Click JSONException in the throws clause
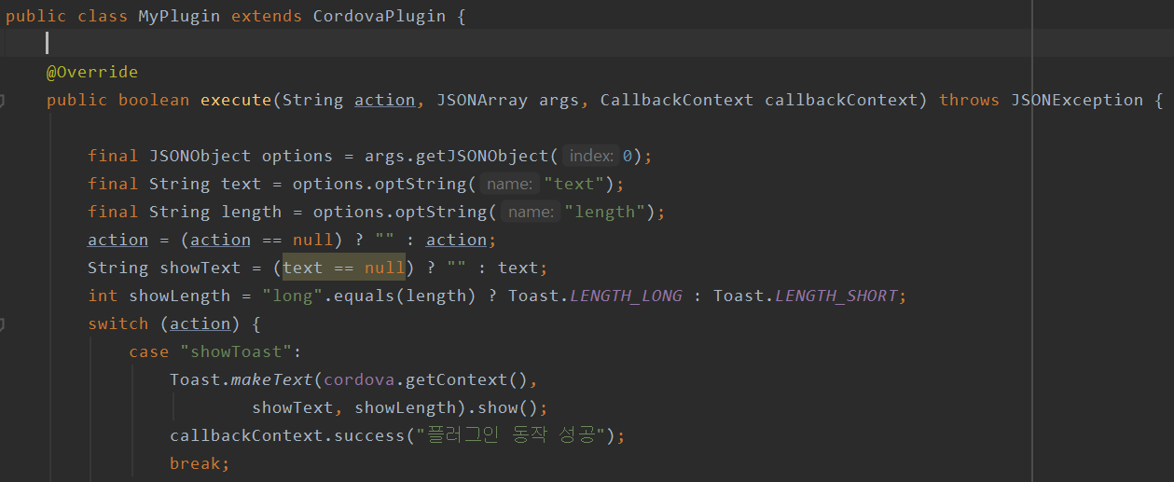Screen dimensions: 1174x482 pos(1077,100)
